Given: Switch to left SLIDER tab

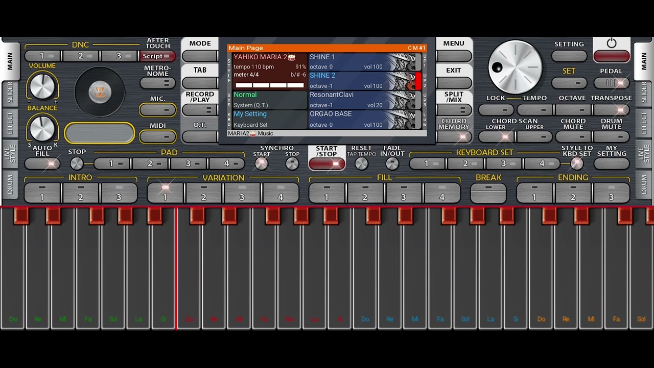Looking at the screenshot, I should [10, 93].
